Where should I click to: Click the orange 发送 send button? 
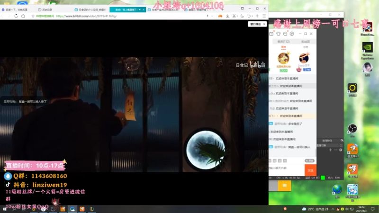[x=310, y=170]
